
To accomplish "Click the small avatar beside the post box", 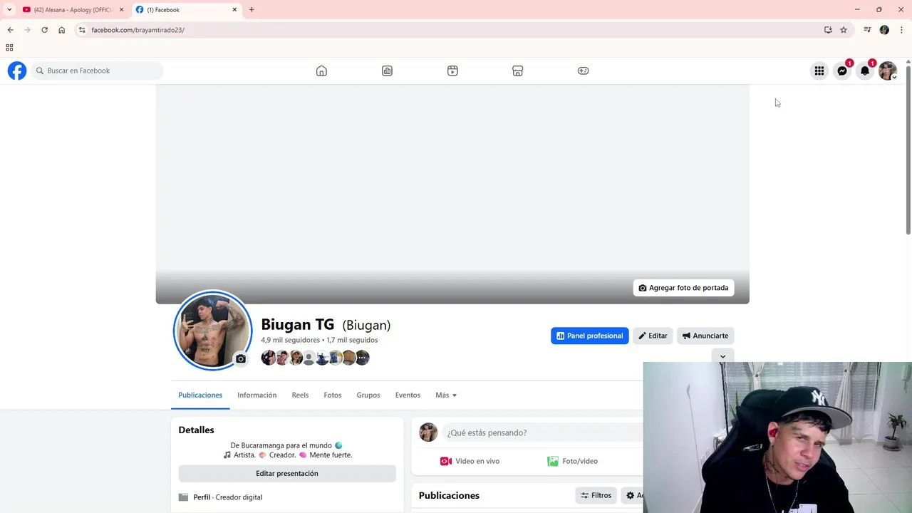I will coord(428,432).
